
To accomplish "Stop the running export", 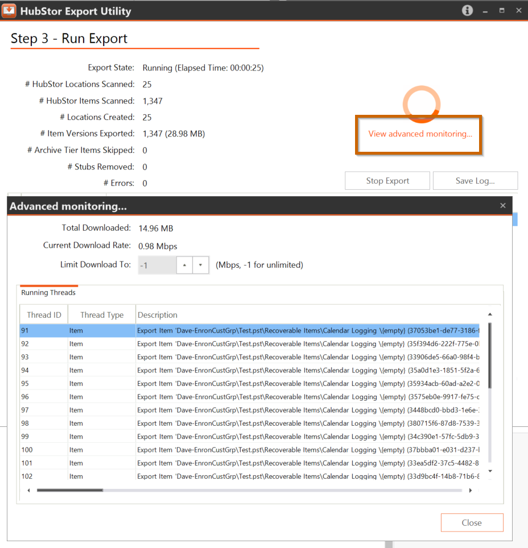I will click(x=387, y=181).
